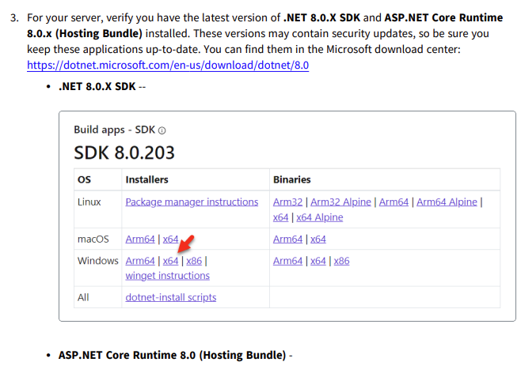Select the Windows x64 binaries link
This screenshot has height=377, width=521.
(x=318, y=260)
